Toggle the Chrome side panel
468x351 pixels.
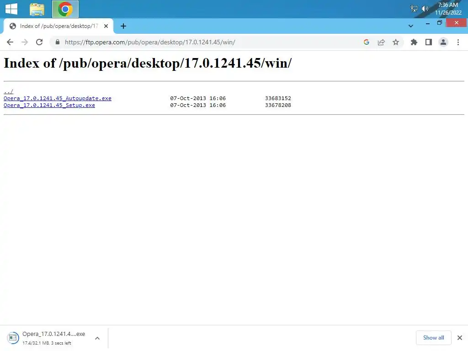click(x=429, y=42)
